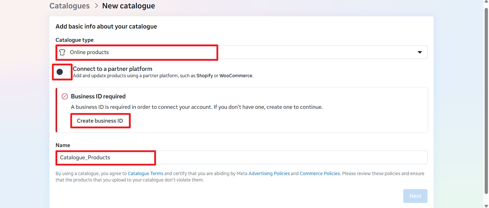Open the Commerce Policies link
The width and height of the screenshot is (489, 208).
point(320,173)
